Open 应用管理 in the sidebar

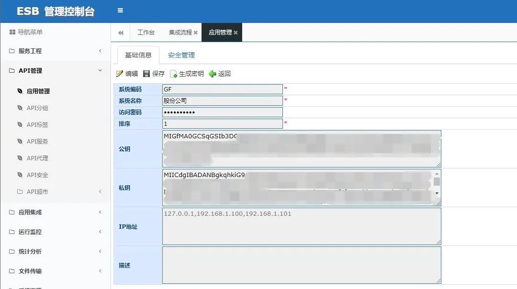(38, 91)
